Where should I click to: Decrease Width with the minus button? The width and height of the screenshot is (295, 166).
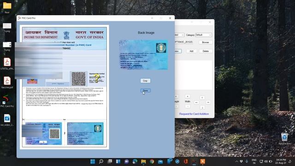click(x=188, y=107)
